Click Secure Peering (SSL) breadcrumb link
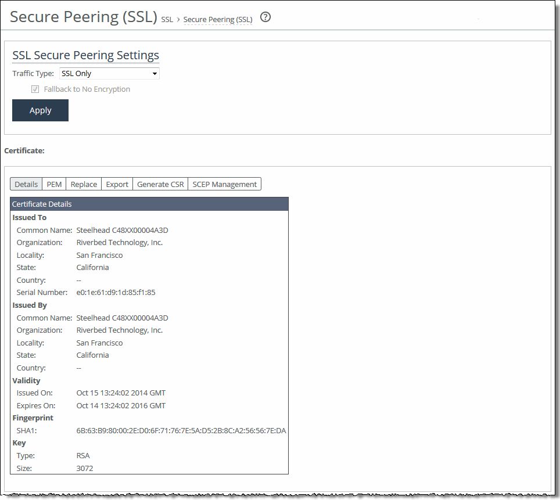 [218, 20]
